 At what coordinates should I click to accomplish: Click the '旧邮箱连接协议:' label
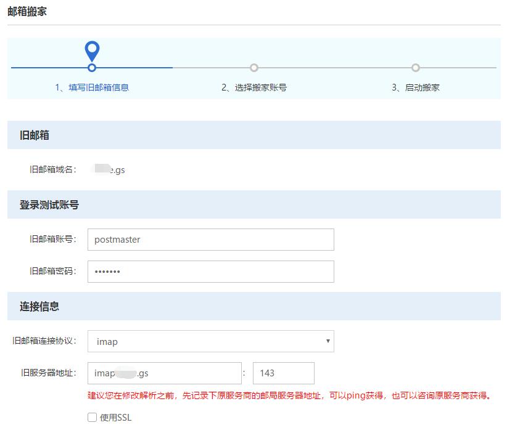coord(44,341)
